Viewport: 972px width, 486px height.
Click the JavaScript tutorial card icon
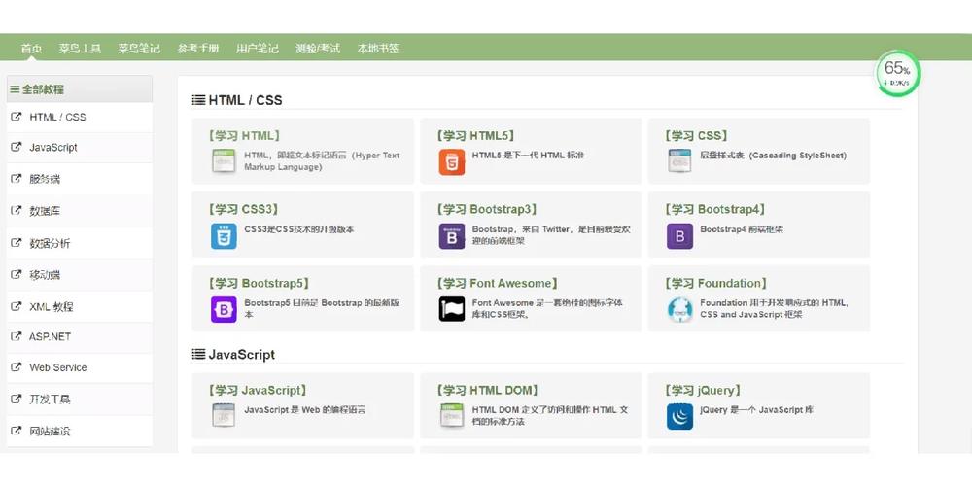point(224,415)
